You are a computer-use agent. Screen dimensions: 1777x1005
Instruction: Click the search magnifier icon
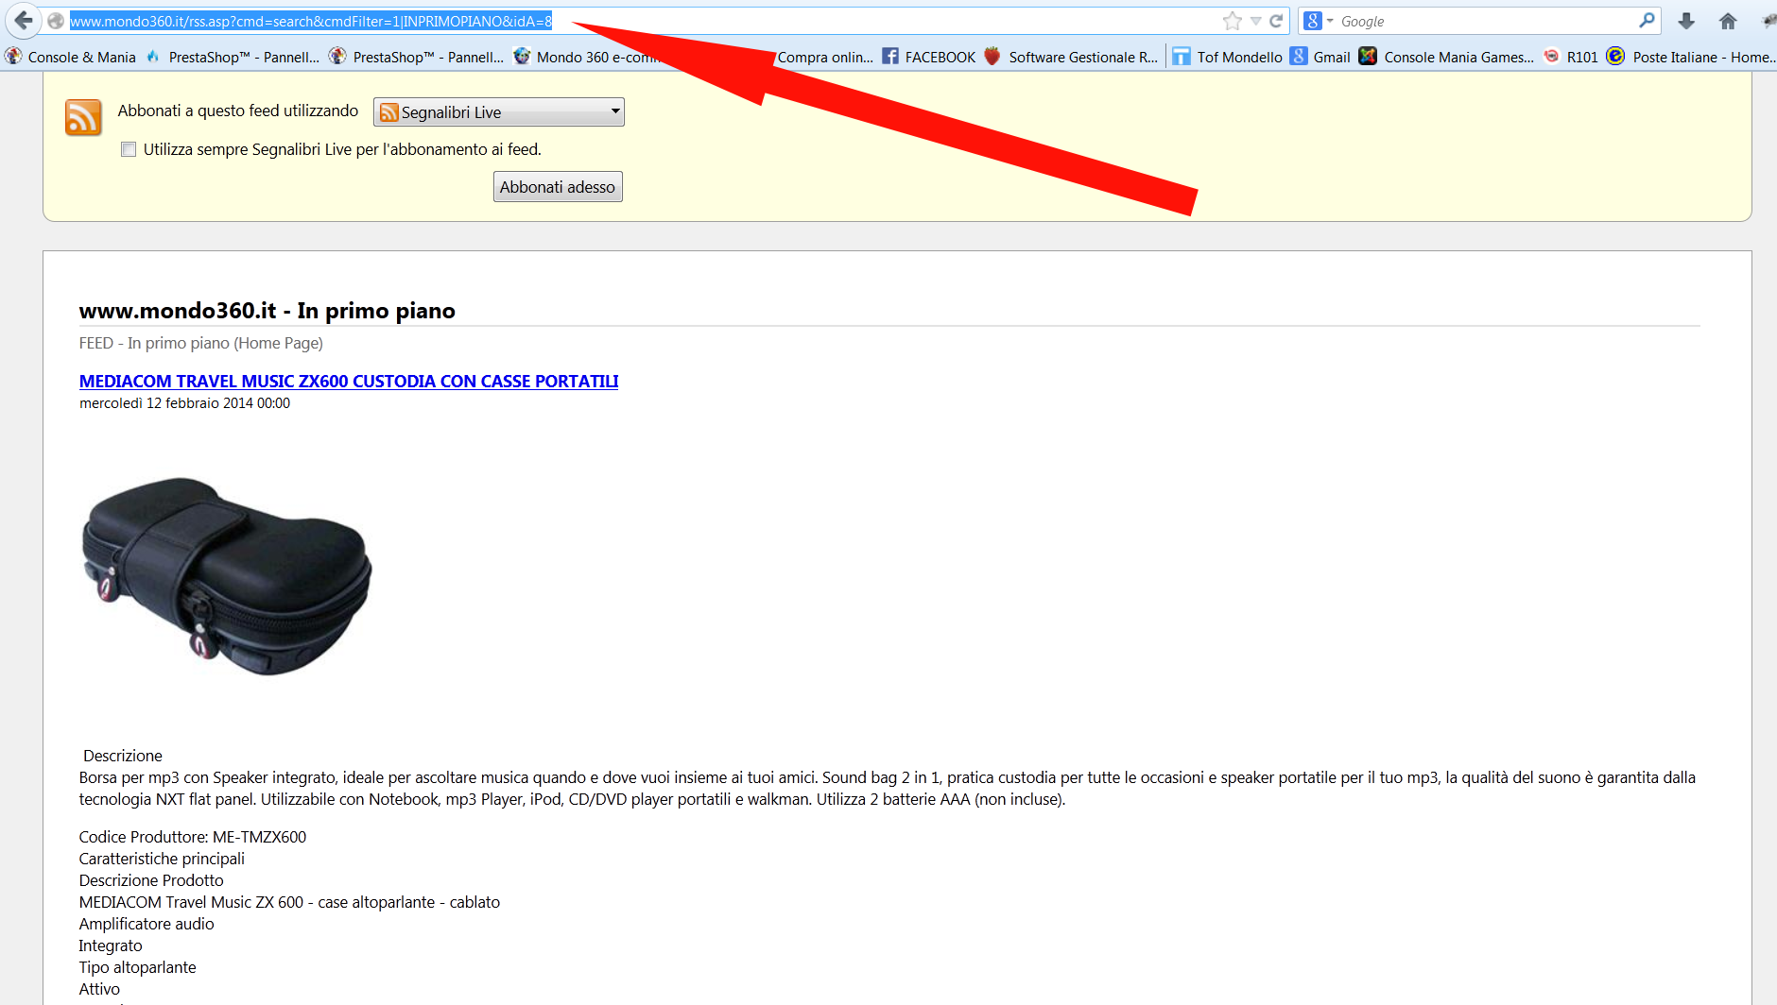pyautogui.click(x=1647, y=20)
